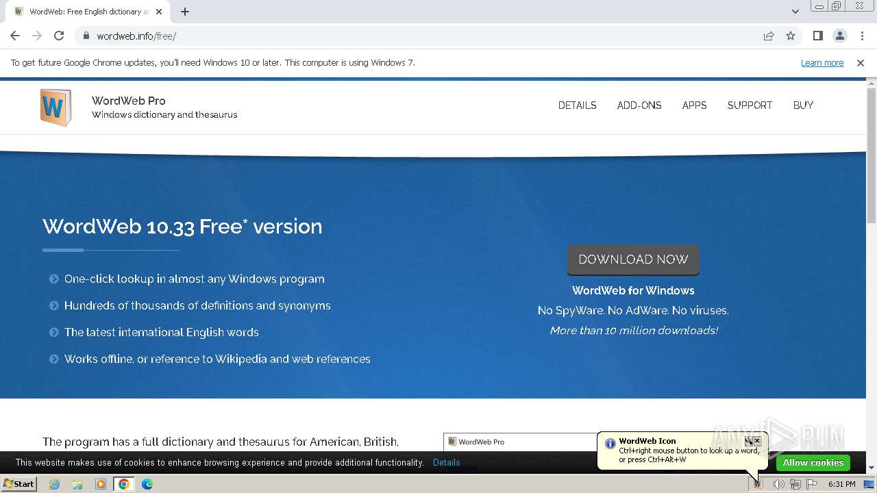877x493 pixels.
Task: Bookmark this page with the star icon
Action: click(x=791, y=36)
